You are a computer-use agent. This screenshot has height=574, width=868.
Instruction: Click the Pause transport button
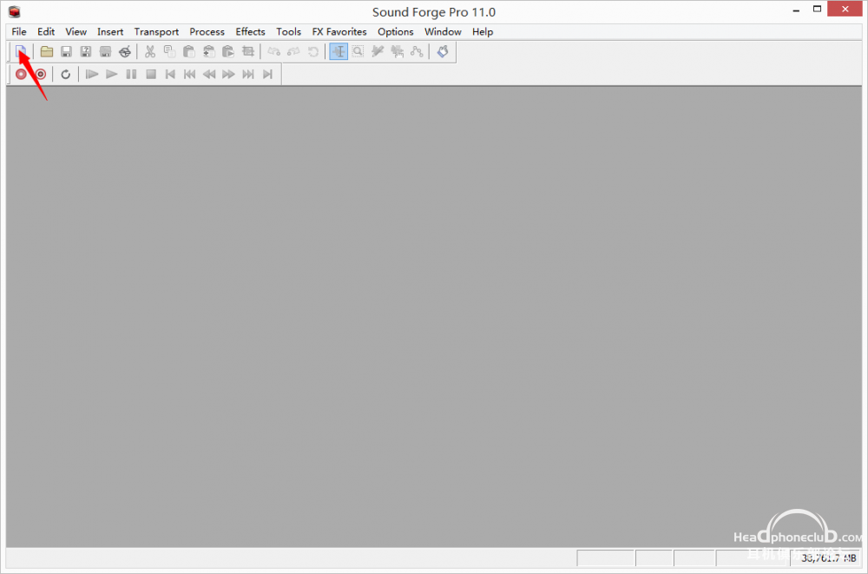(131, 74)
